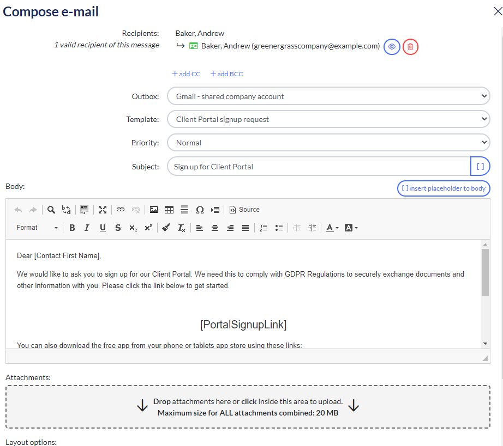Click insert placeholder to body button
Image resolution: width=503 pixels, height=446 pixels.
444,188
